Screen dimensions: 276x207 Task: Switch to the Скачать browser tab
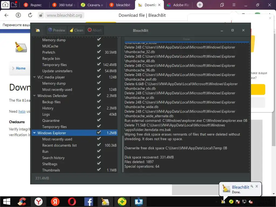[x=92, y=5]
